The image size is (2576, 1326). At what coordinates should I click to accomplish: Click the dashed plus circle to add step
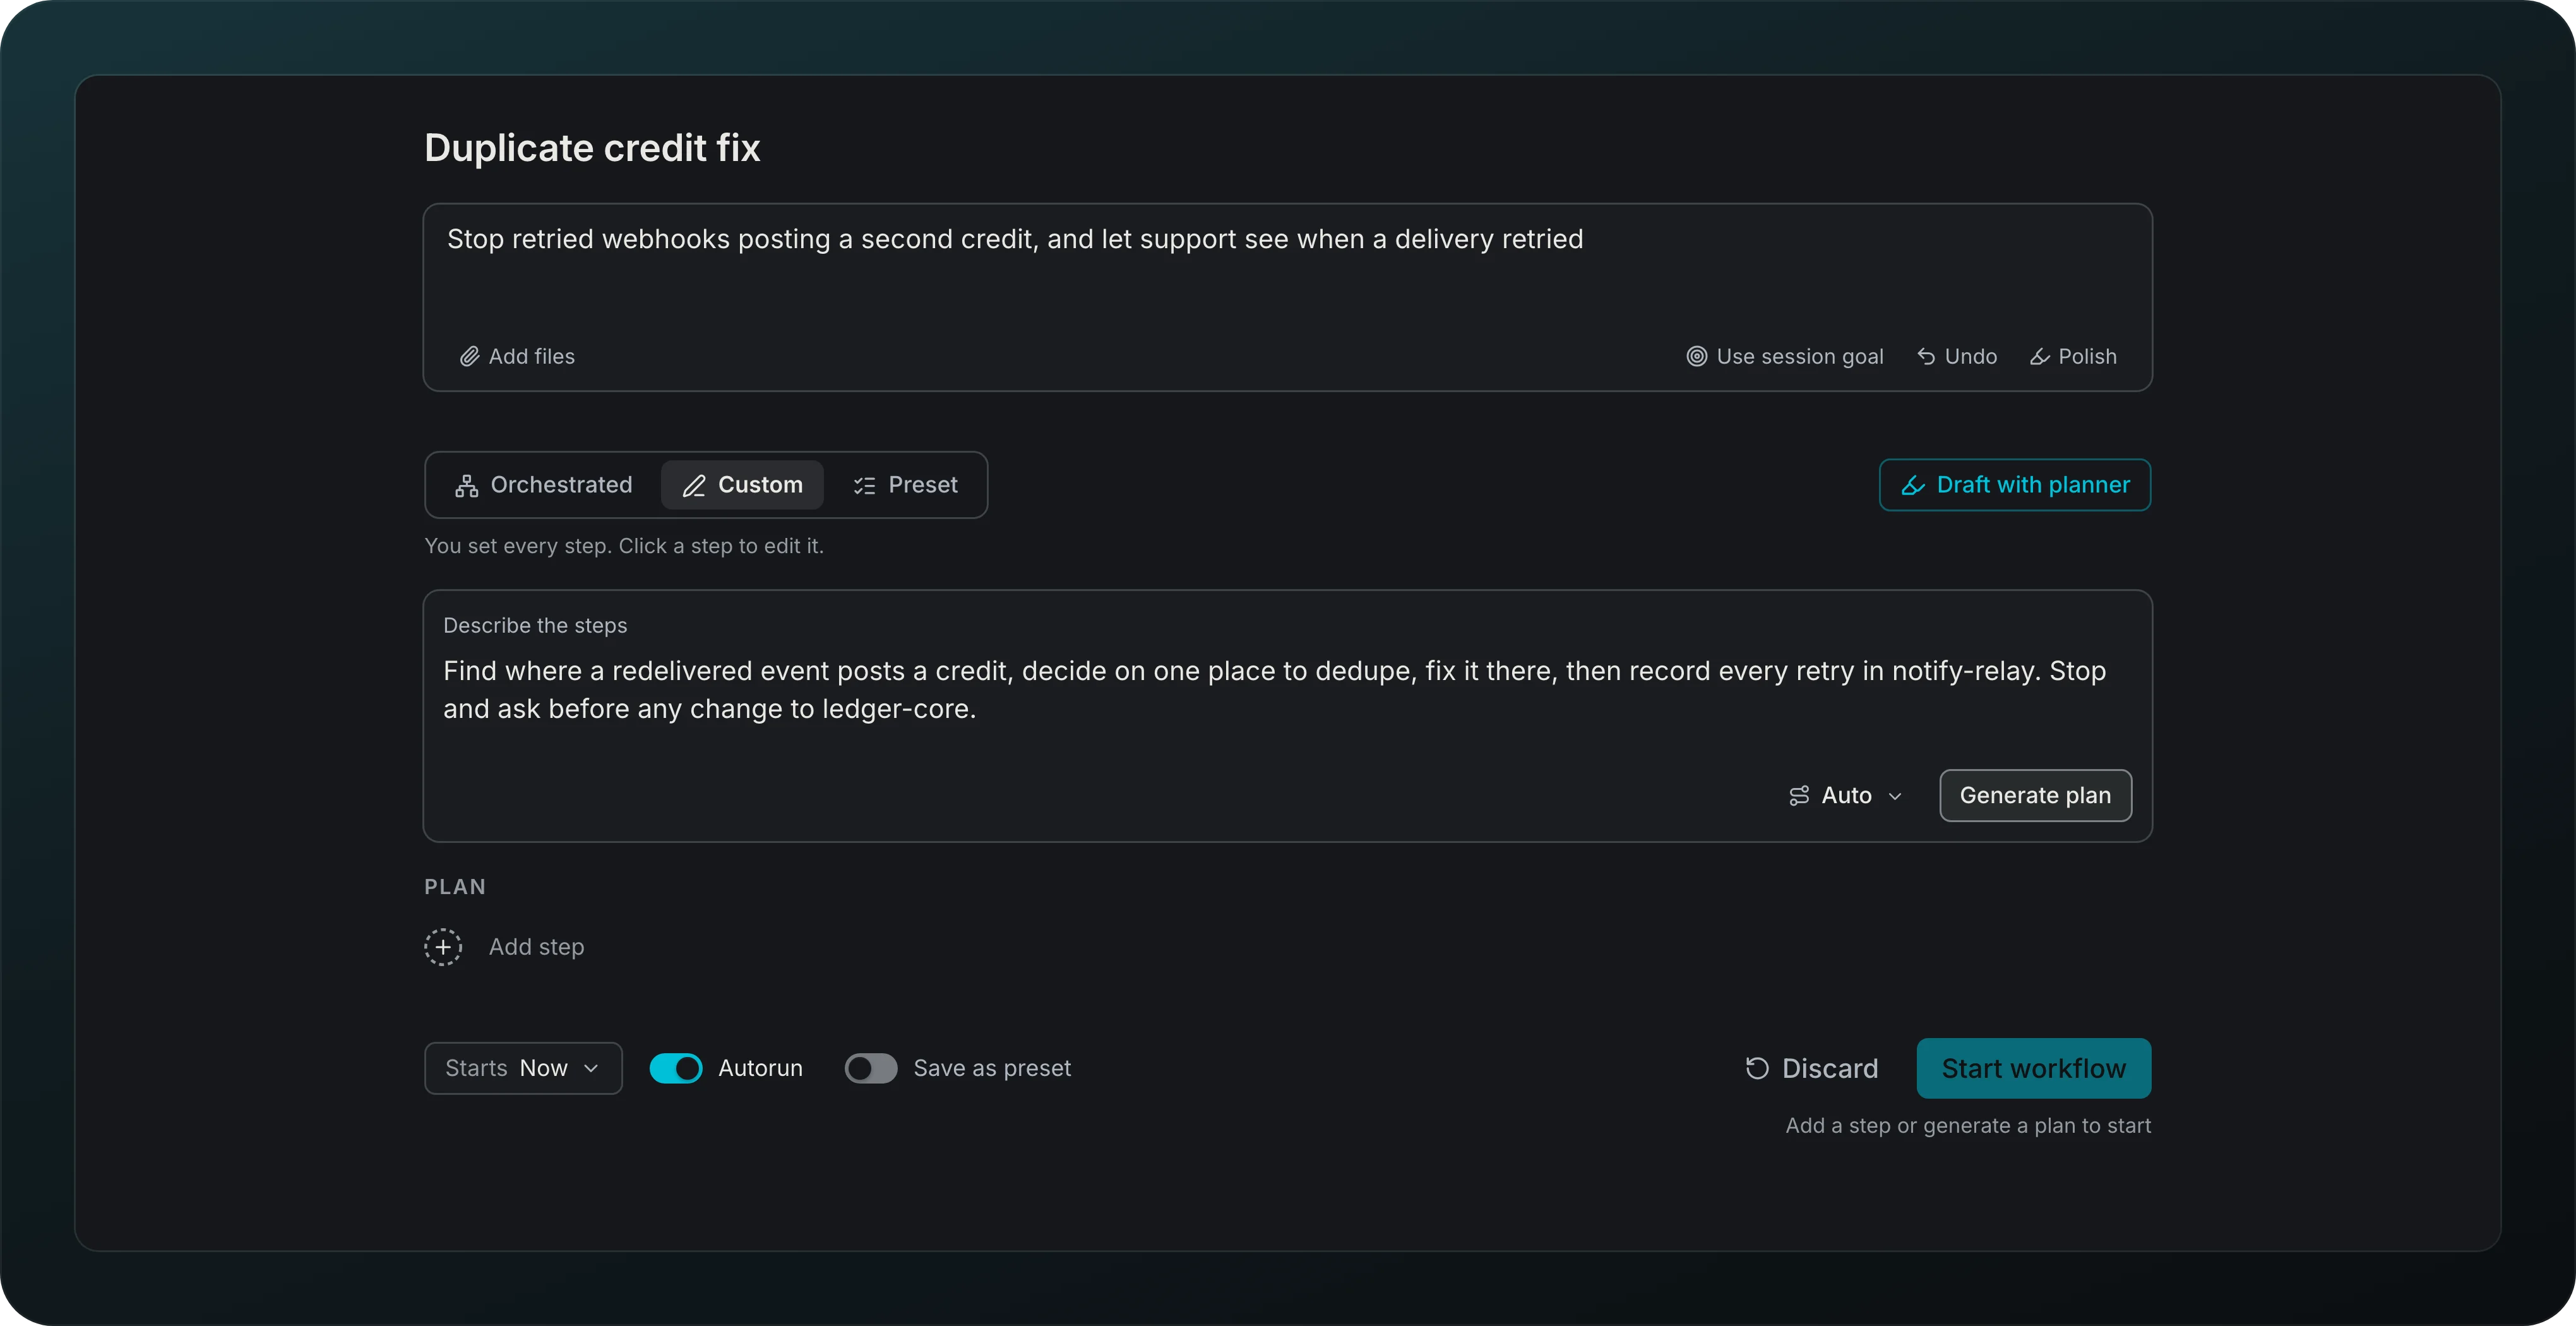point(443,947)
